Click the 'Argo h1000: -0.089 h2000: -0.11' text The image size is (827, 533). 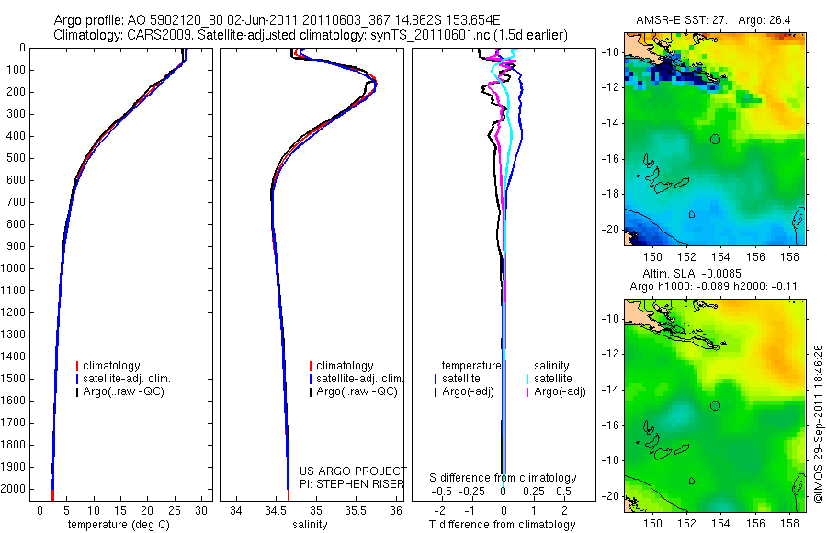[713, 287]
